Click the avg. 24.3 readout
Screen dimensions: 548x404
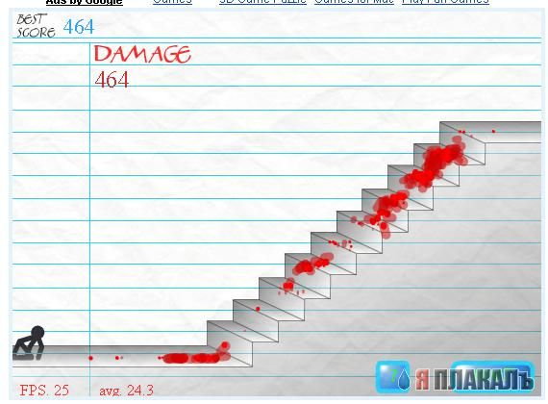[x=126, y=391]
